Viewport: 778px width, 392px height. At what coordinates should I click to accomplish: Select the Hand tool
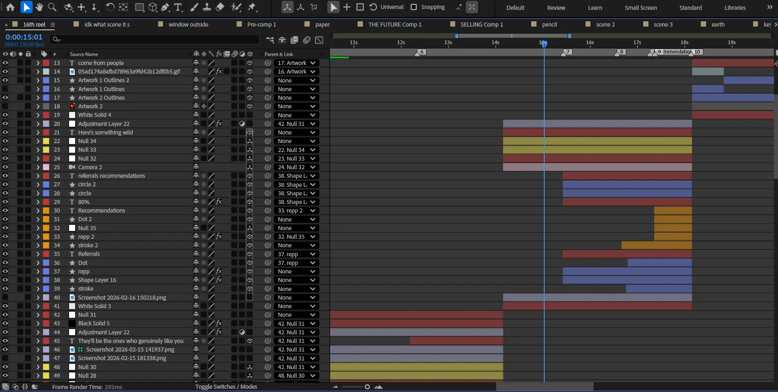[39, 7]
